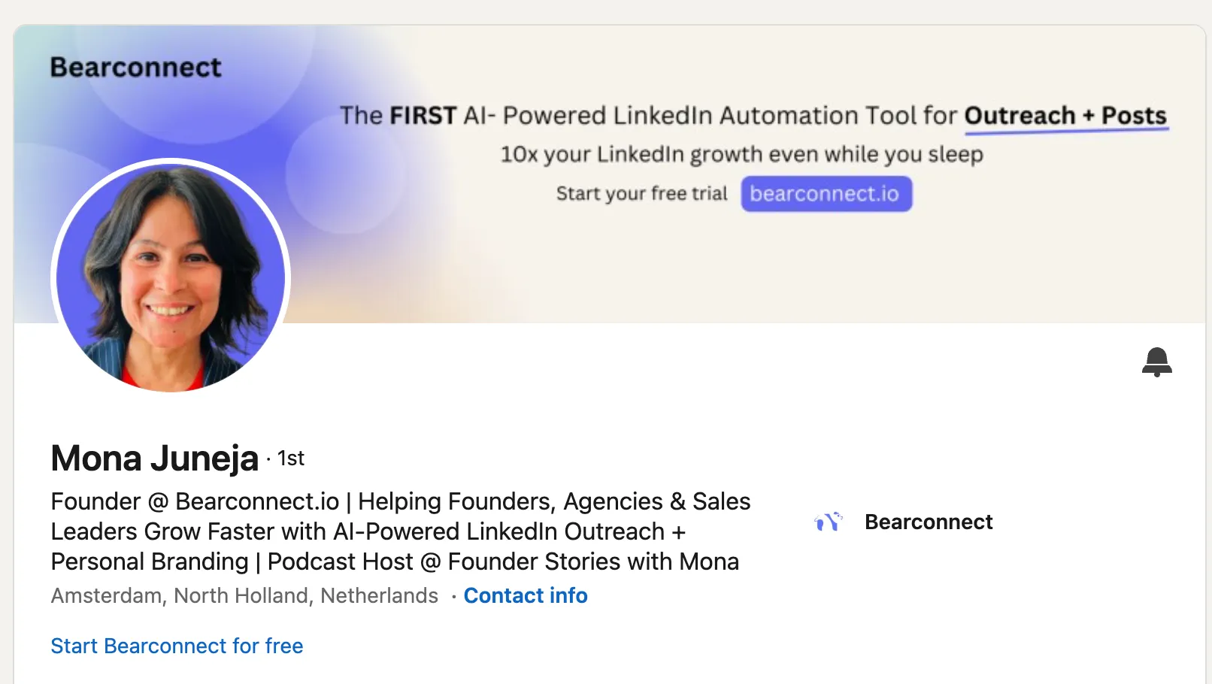Screen dimensions: 1212x684
Task: Open Mona Juneja's profile photo
Action: tap(171, 276)
